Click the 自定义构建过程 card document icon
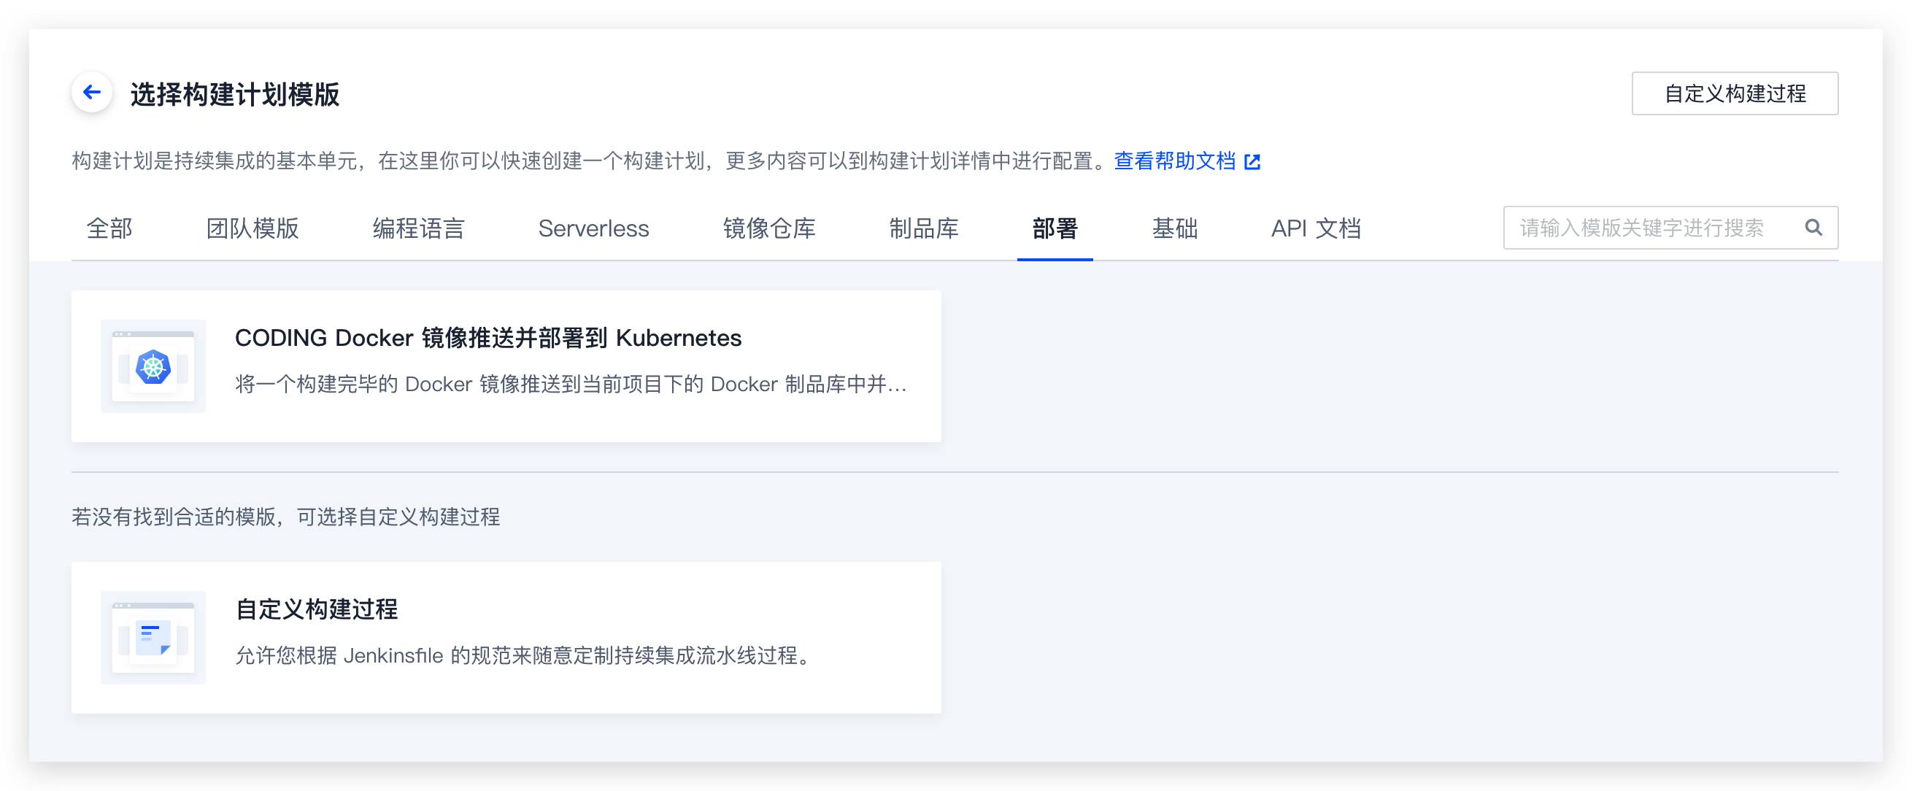 pyautogui.click(x=153, y=638)
